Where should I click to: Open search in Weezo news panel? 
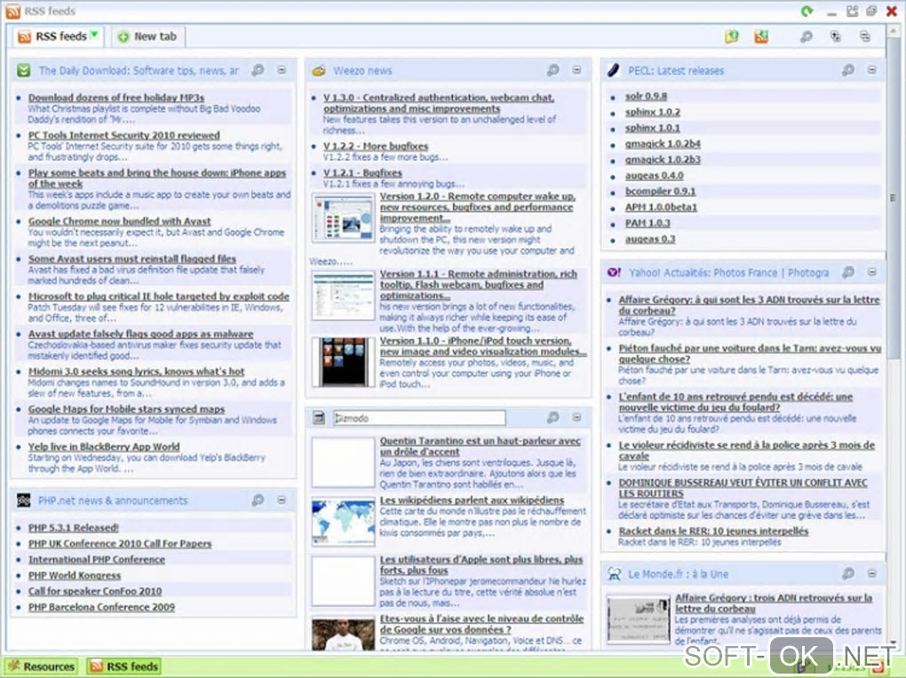[553, 70]
